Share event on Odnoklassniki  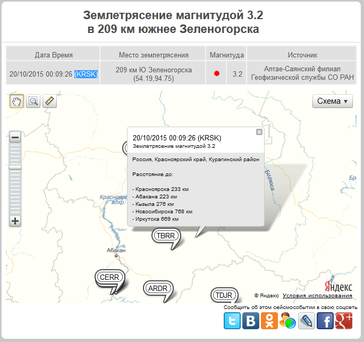[269, 321]
